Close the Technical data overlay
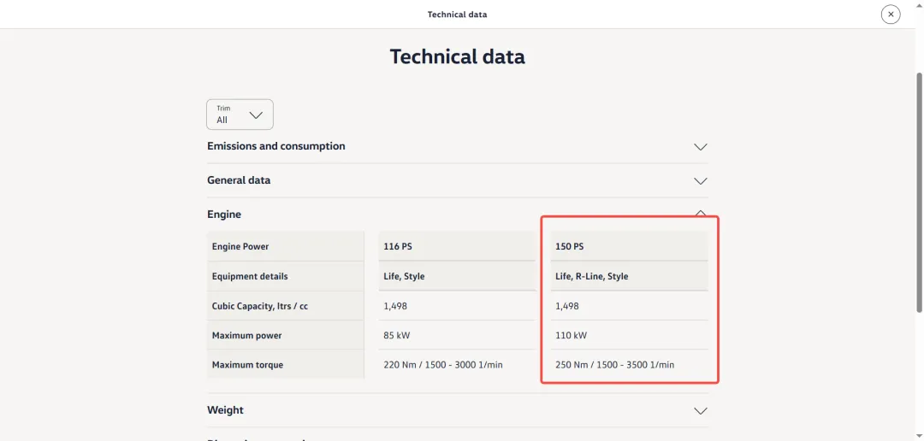 coord(891,15)
